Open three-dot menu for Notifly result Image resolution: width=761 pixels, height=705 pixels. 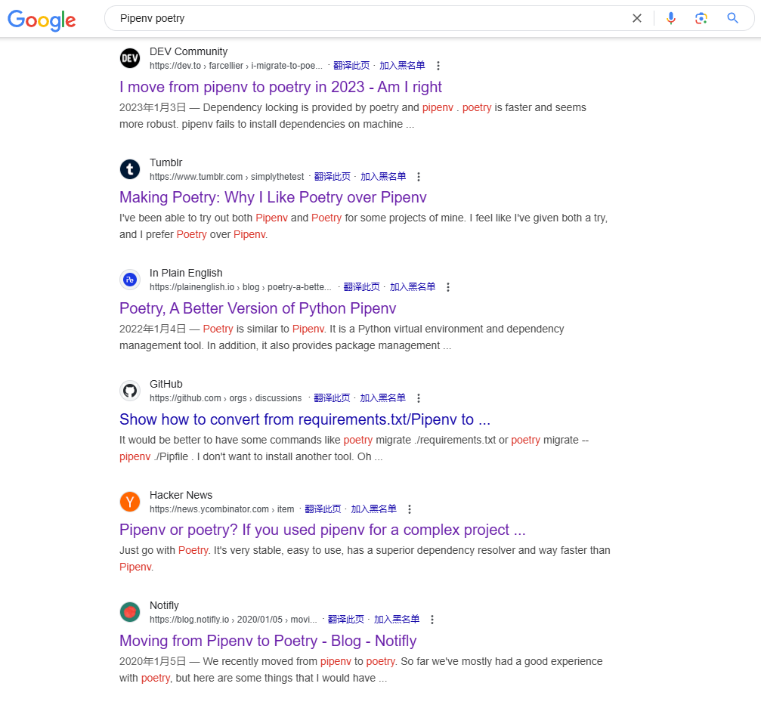coord(432,620)
